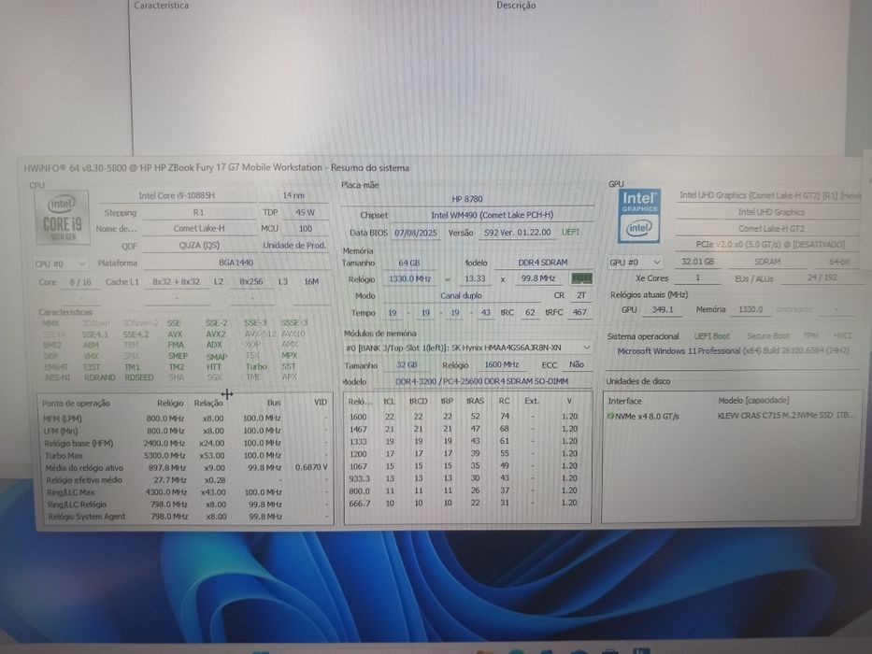Click the green memory chip icon
Screen dimensions: 872x654
(x=581, y=278)
